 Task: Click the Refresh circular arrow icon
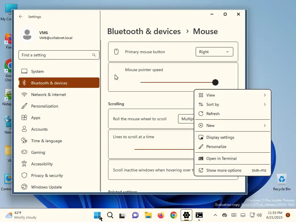201,114
